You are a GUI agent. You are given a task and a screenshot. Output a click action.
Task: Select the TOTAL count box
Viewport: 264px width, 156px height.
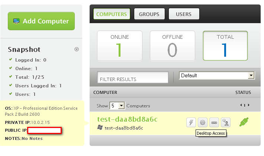tap(225, 46)
